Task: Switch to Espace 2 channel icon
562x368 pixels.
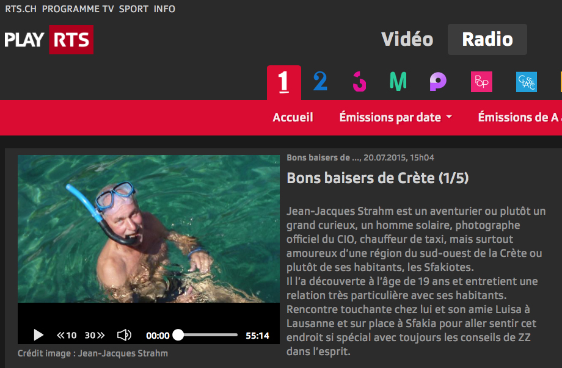Action: point(320,82)
